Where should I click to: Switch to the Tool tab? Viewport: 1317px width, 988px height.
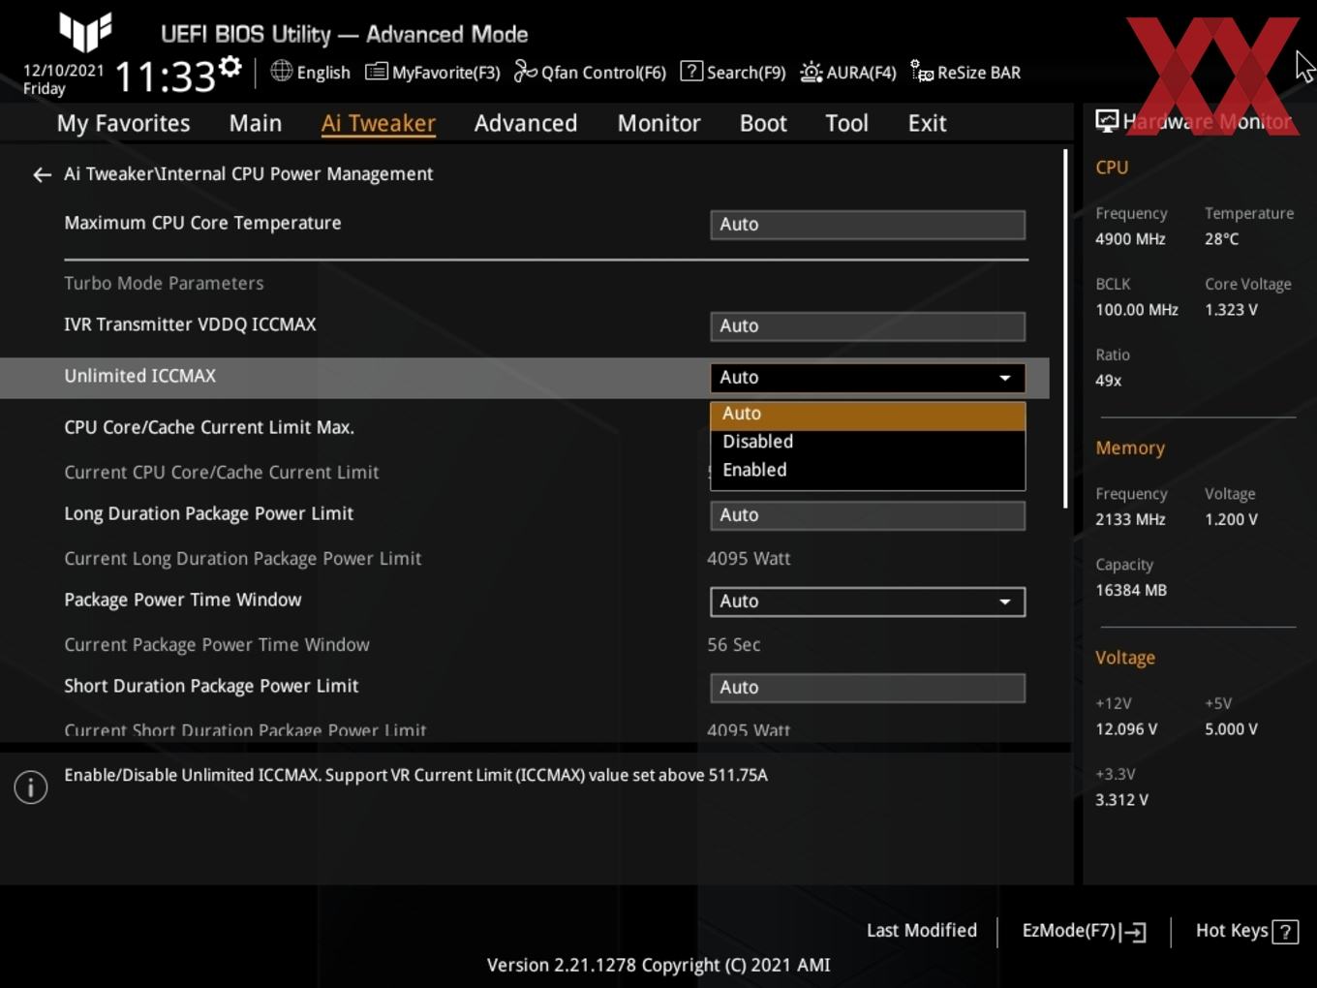(x=846, y=124)
